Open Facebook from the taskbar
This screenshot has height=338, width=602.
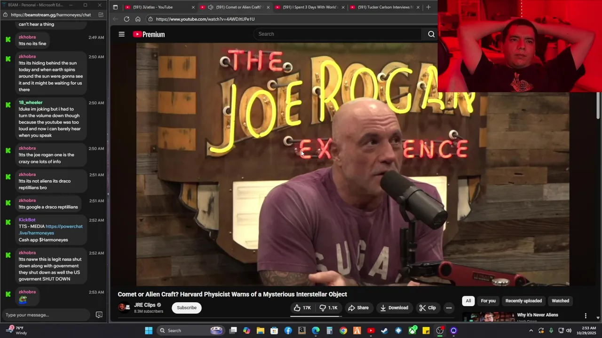[288, 330]
